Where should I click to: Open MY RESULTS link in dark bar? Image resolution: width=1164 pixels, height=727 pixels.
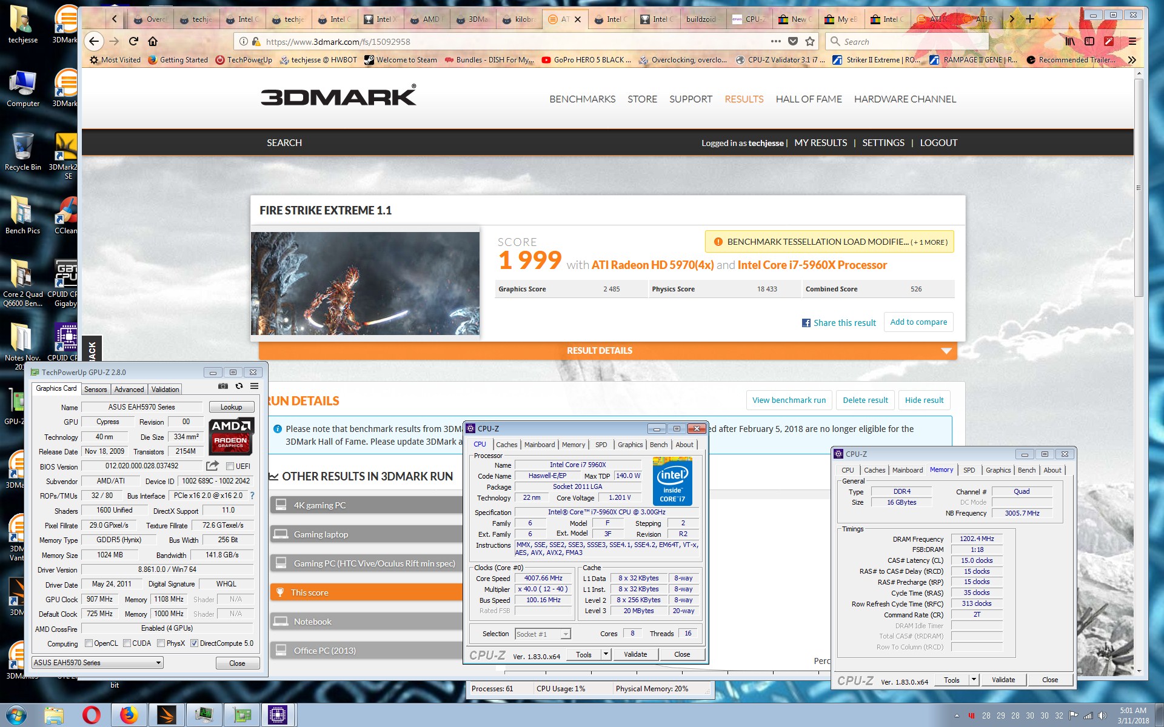click(821, 143)
